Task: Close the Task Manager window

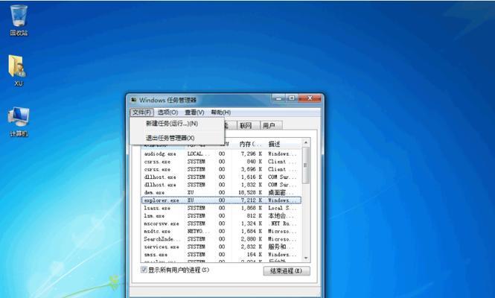Action: pos(310,98)
